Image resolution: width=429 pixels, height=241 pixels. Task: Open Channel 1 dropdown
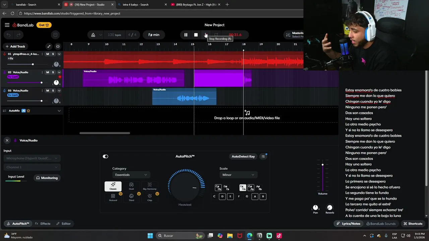[32, 167]
